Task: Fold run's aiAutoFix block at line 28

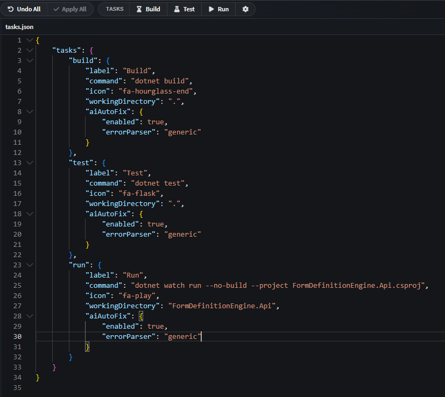Action: (30, 316)
